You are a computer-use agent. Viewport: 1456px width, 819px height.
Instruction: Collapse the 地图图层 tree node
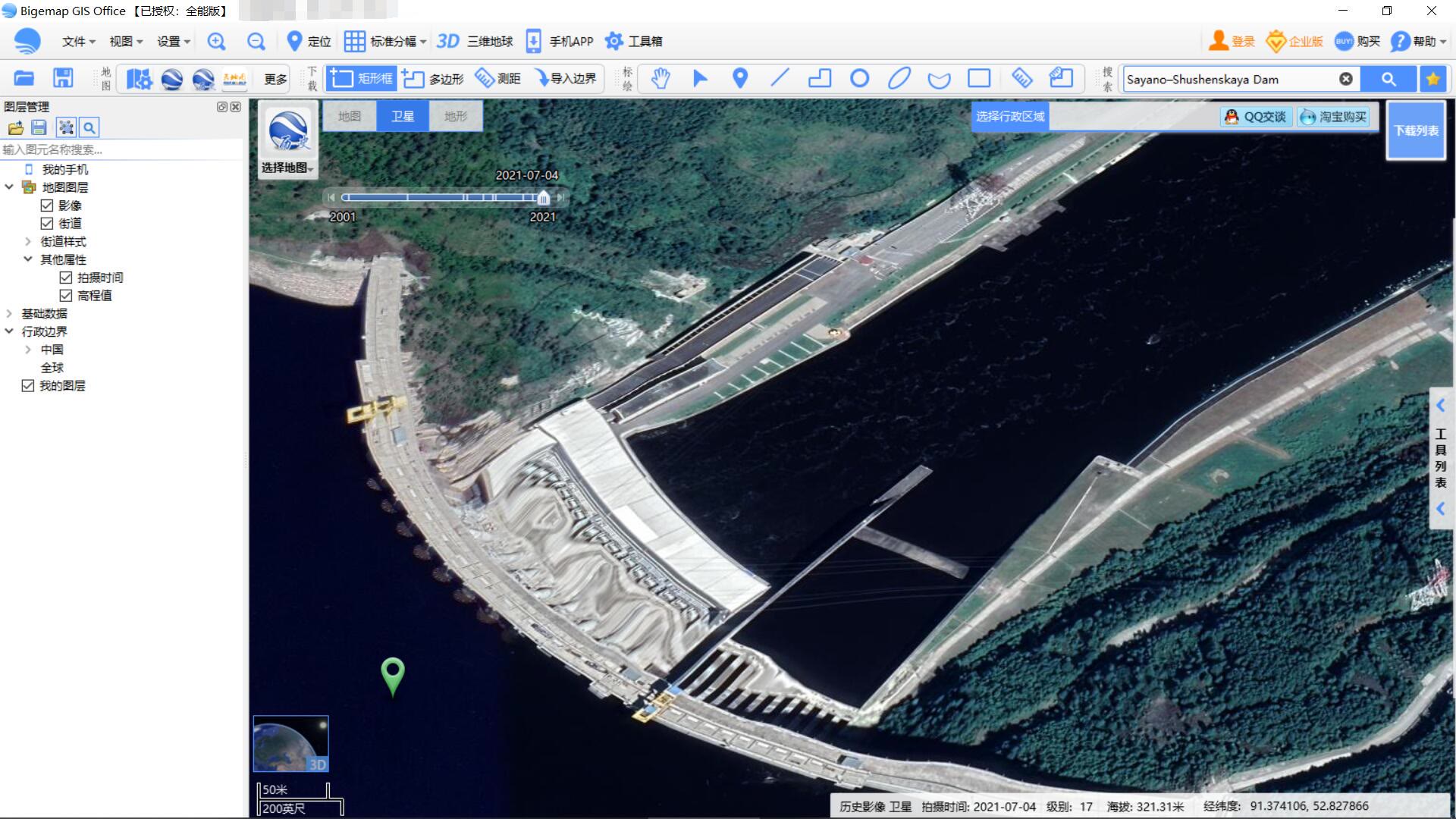[9, 187]
